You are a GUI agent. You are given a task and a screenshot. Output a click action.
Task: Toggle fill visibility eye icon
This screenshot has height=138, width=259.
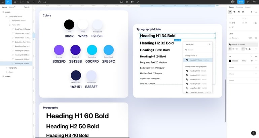pyautogui.click(x=252, y=61)
